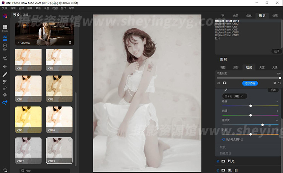Image resolution: width=283 pixels, height=173 pixels.
Task: Open the 白平衡 摄影 dropdown
Action: 235,96
